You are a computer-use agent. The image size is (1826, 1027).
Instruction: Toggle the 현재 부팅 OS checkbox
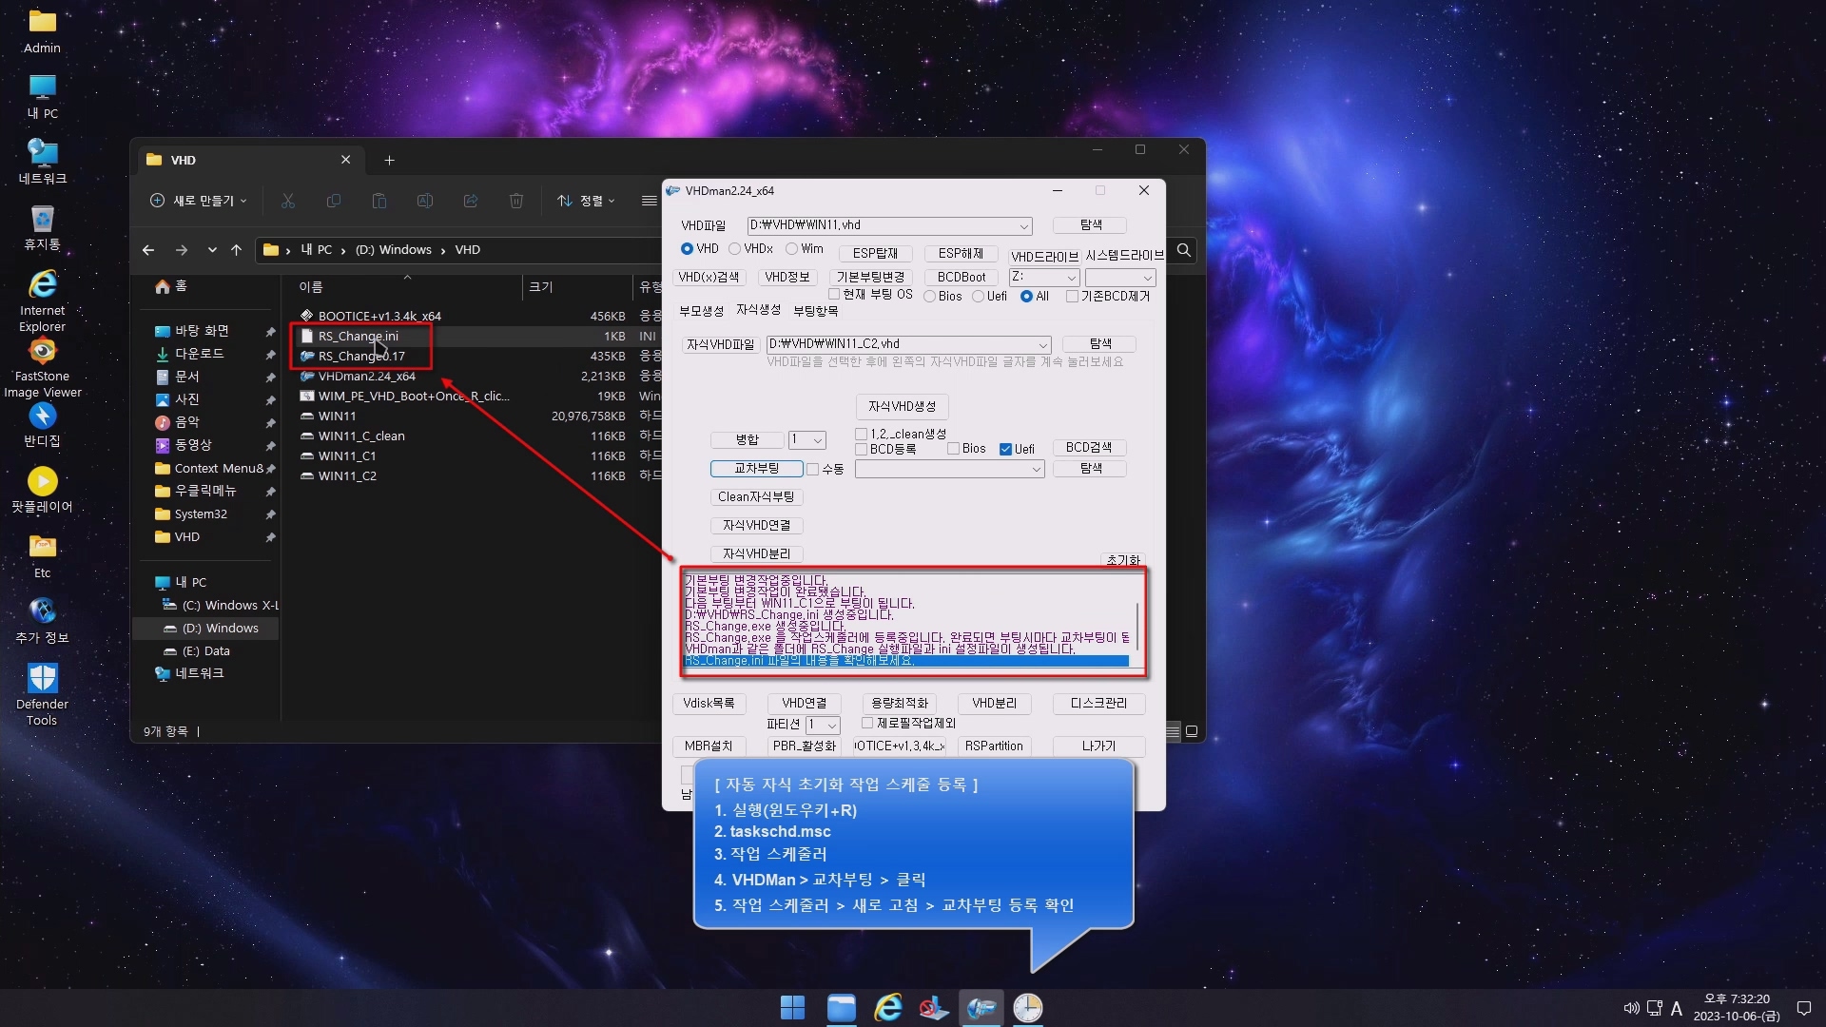(870, 295)
